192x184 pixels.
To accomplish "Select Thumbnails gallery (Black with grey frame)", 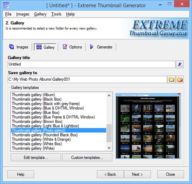I will point(59,104).
